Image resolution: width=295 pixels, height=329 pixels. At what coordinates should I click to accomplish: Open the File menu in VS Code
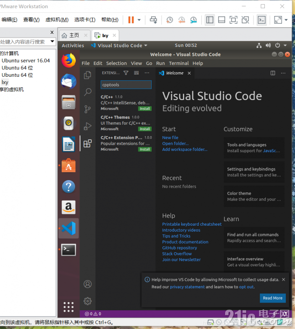[85, 63]
